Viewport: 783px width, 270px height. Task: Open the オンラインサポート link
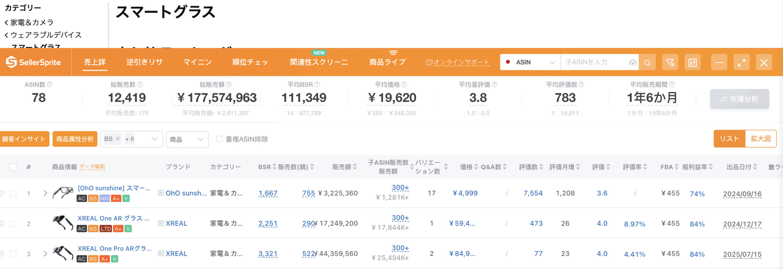point(458,62)
